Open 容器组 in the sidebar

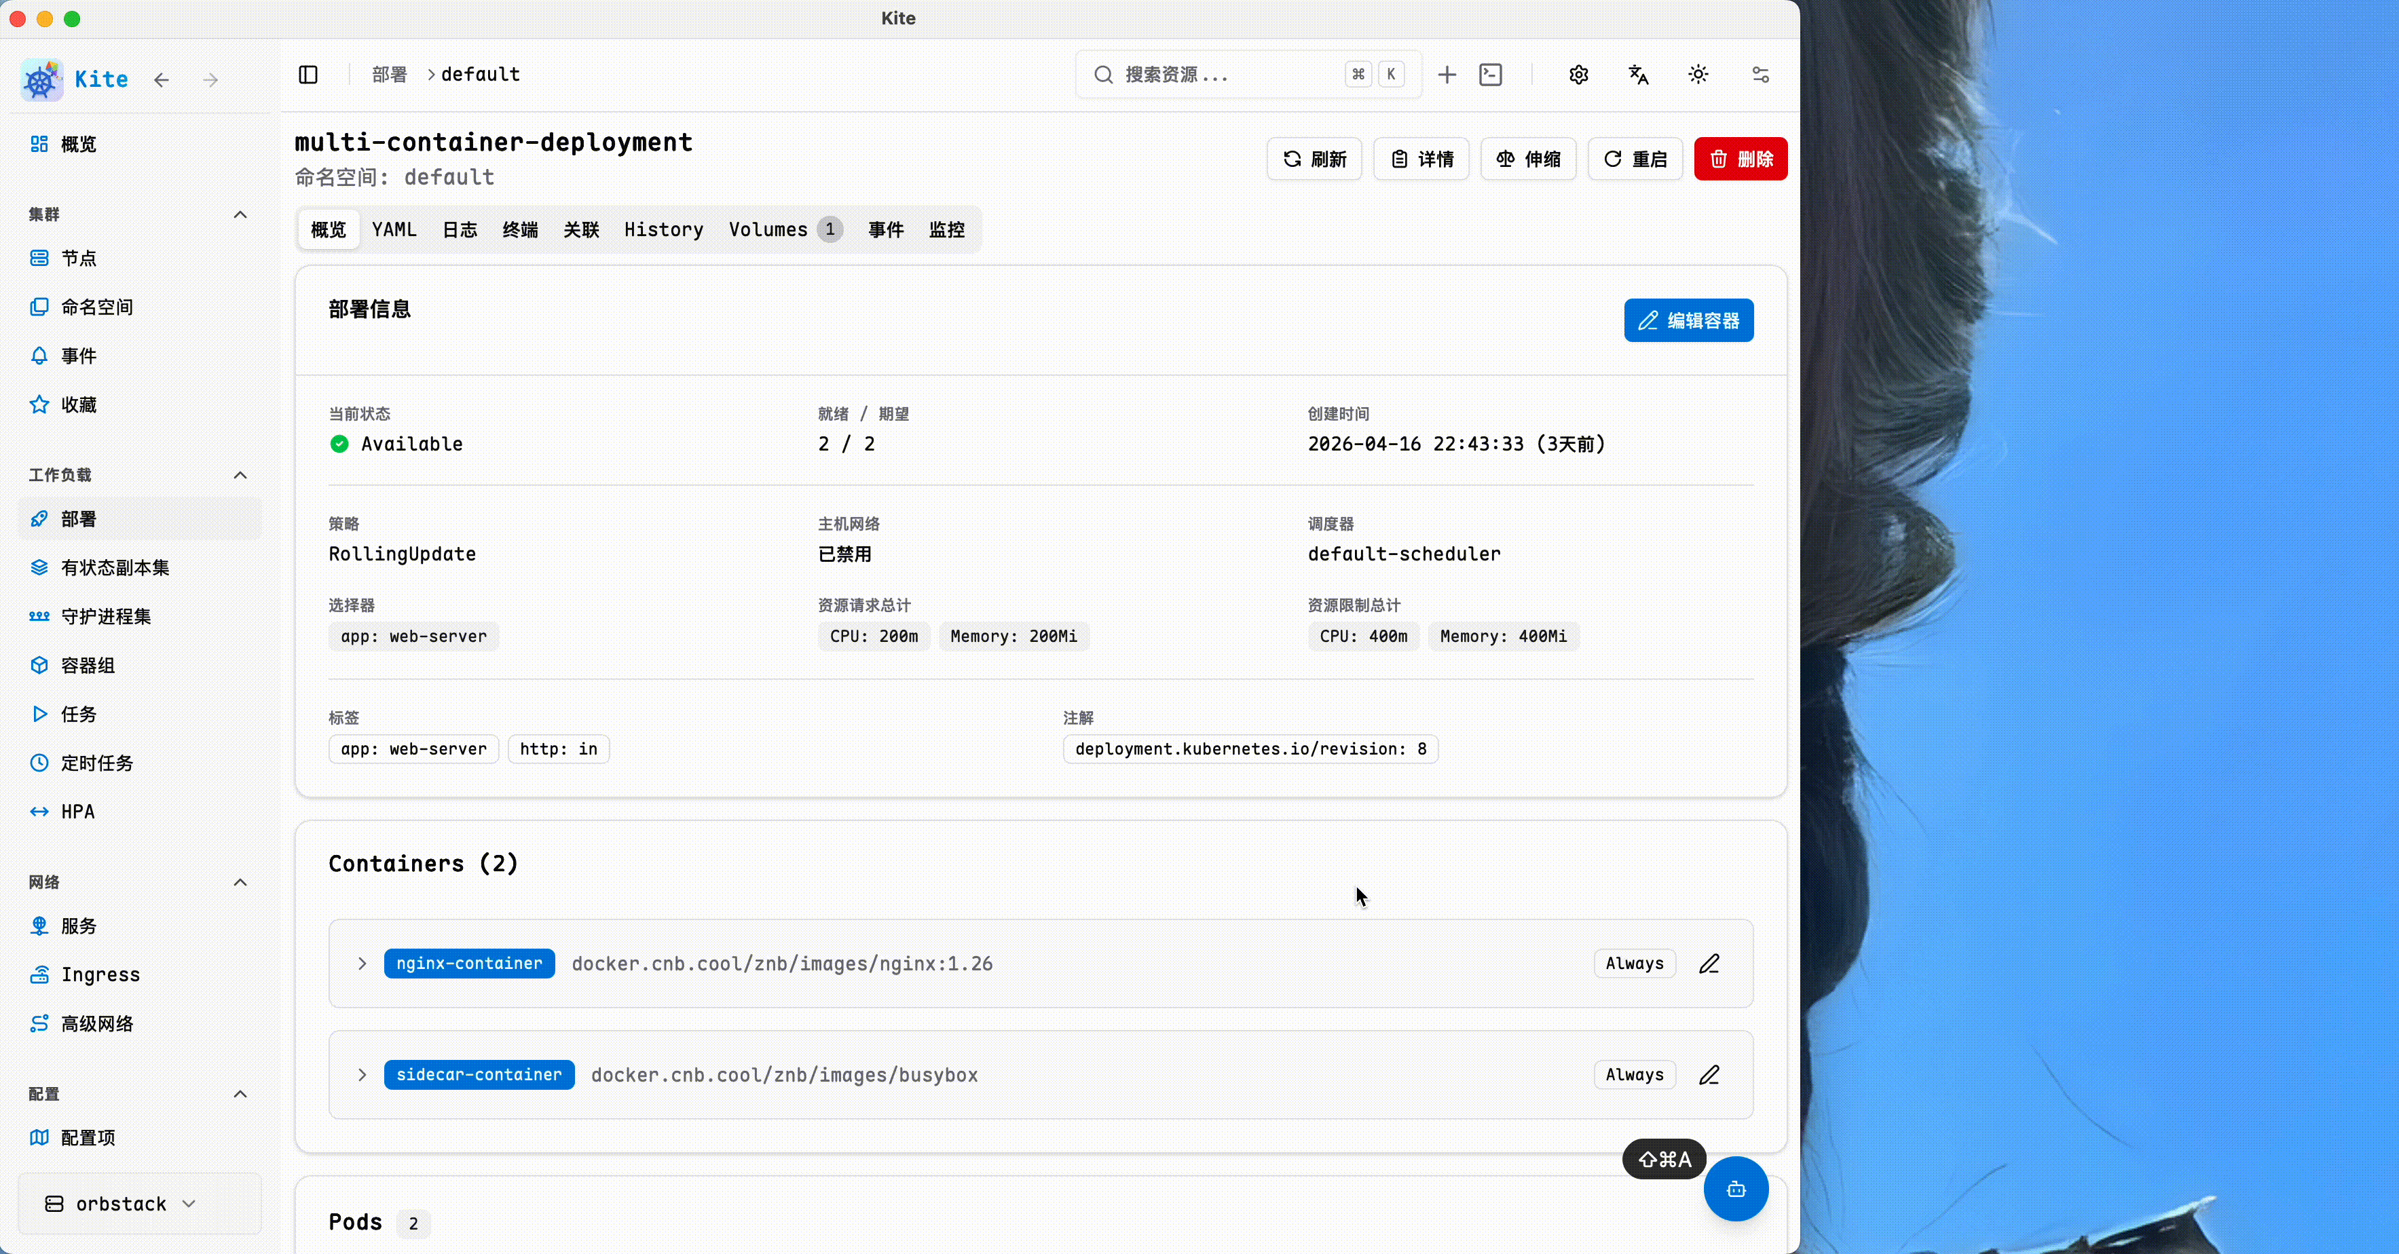coord(87,665)
